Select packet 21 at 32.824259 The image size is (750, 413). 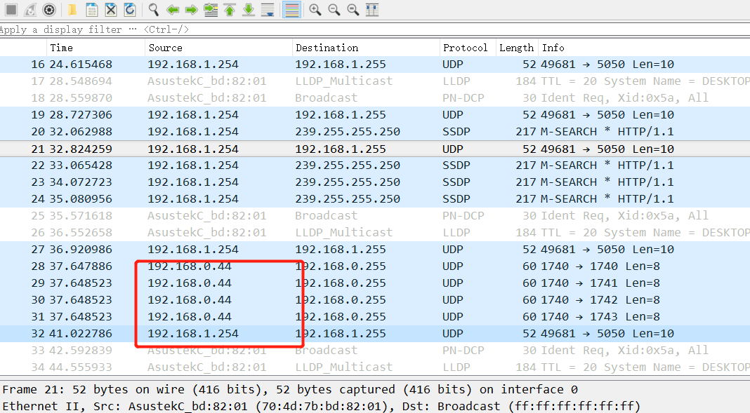[x=375, y=149]
